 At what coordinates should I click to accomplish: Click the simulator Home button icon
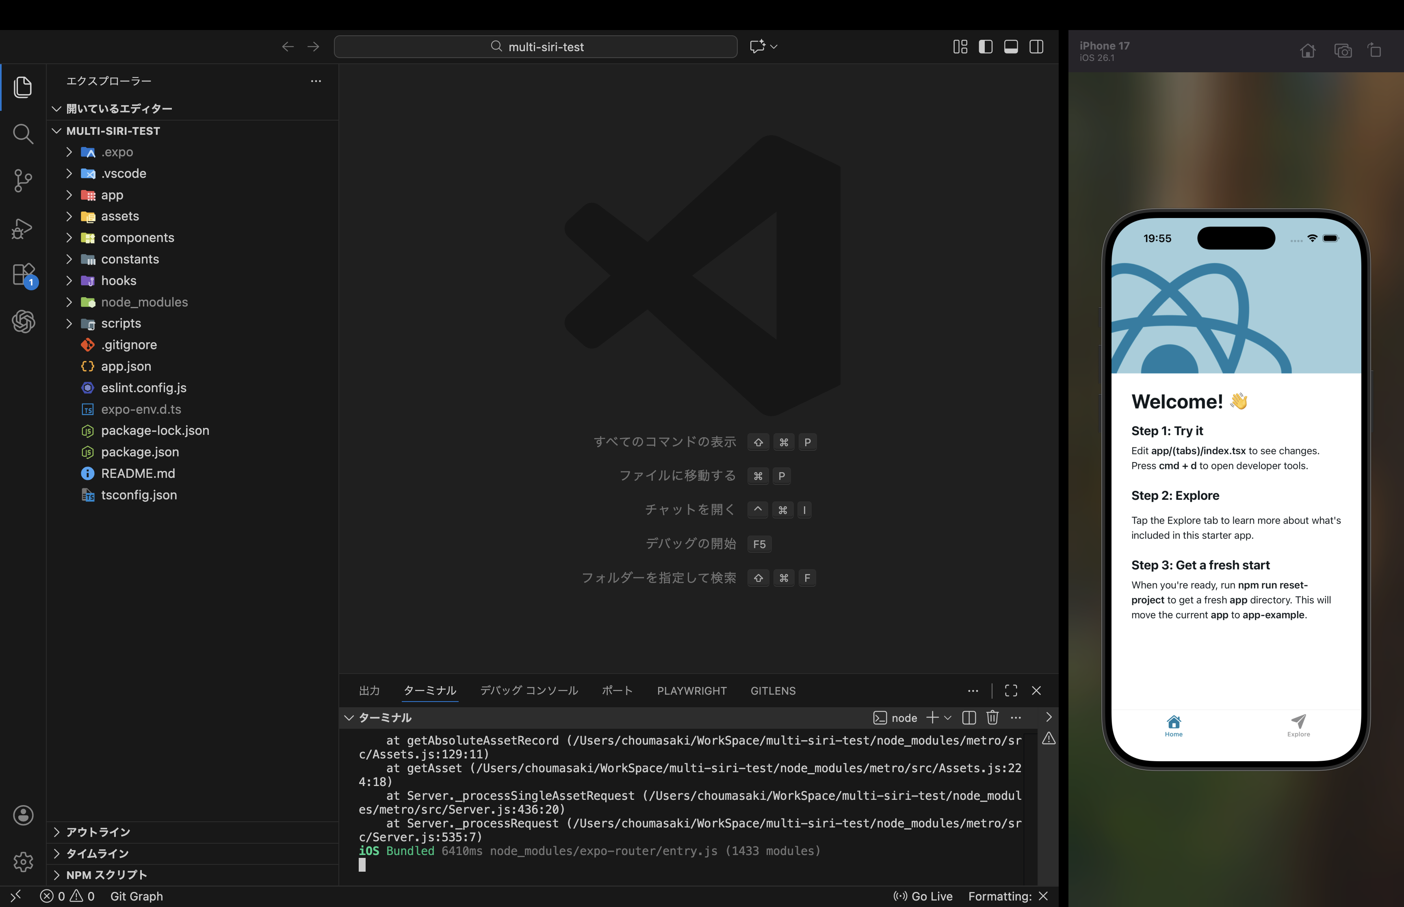[1307, 51]
